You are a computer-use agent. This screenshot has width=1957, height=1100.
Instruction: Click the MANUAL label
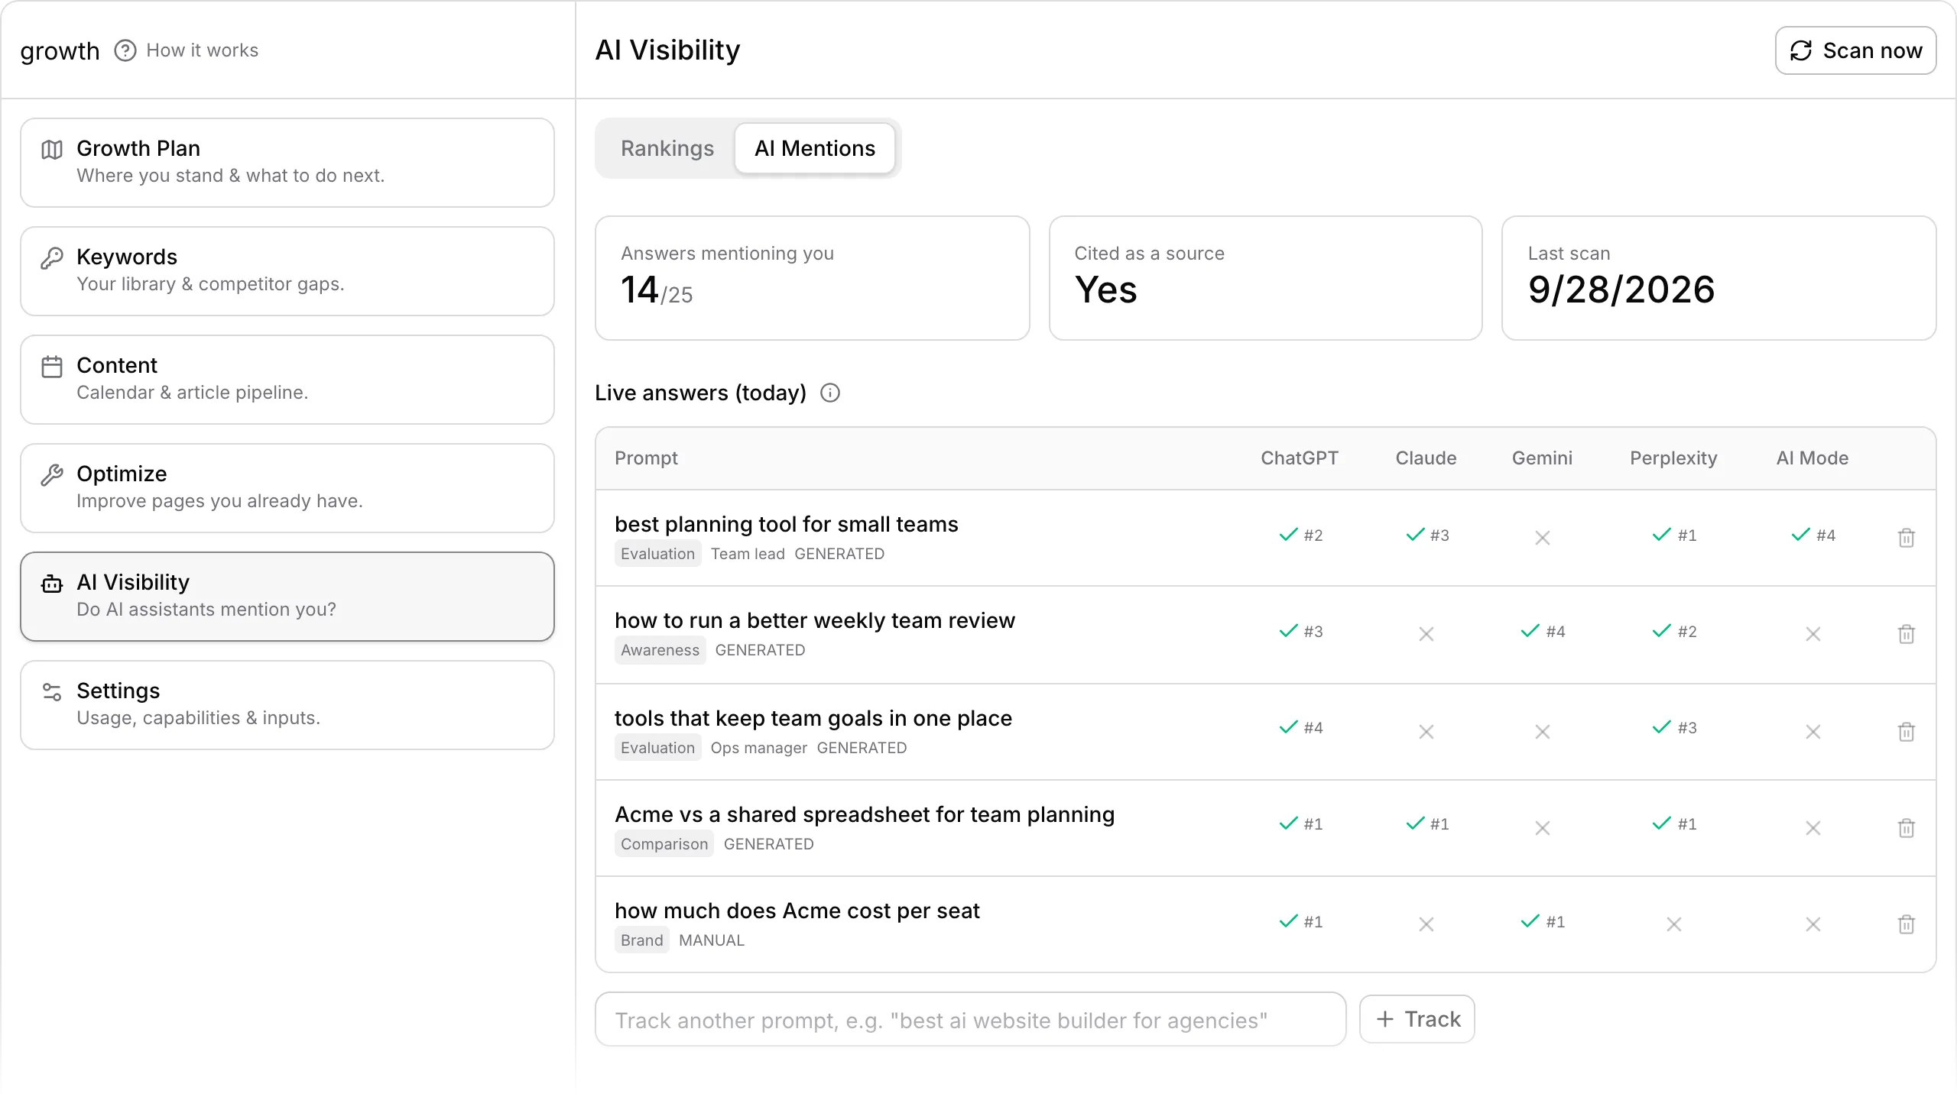(712, 940)
